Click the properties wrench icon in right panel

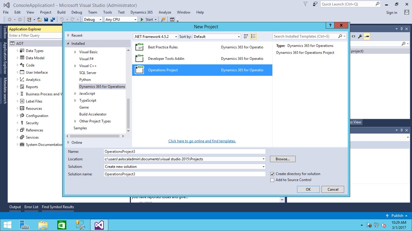(360, 36)
